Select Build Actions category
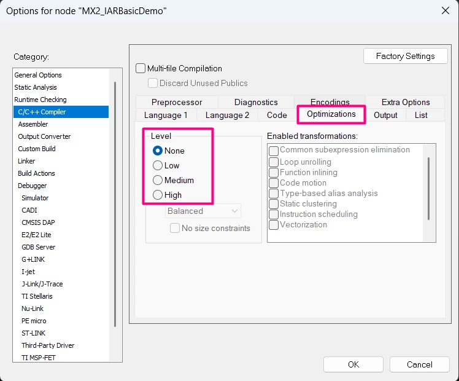459x381 pixels. pos(61,173)
